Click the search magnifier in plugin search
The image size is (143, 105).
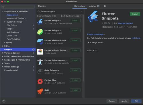[x=38, y=11]
